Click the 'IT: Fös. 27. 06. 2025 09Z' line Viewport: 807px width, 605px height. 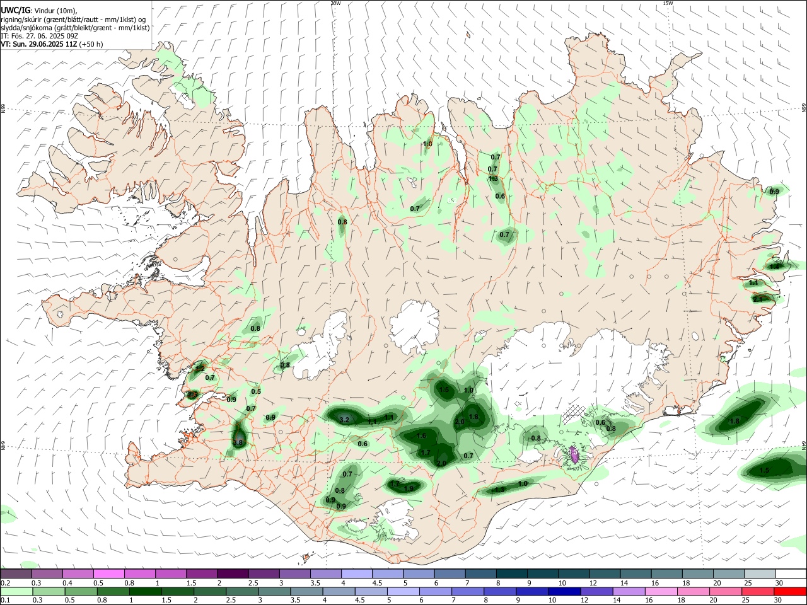point(39,36)
